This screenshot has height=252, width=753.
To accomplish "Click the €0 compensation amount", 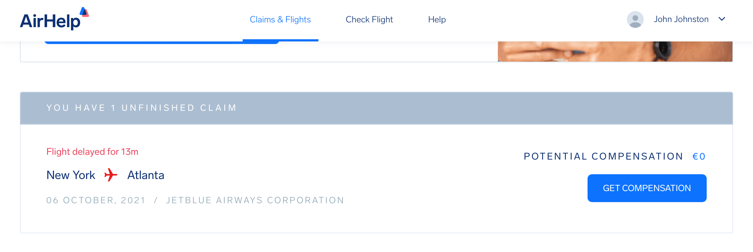I will click(x=699, y=157).
